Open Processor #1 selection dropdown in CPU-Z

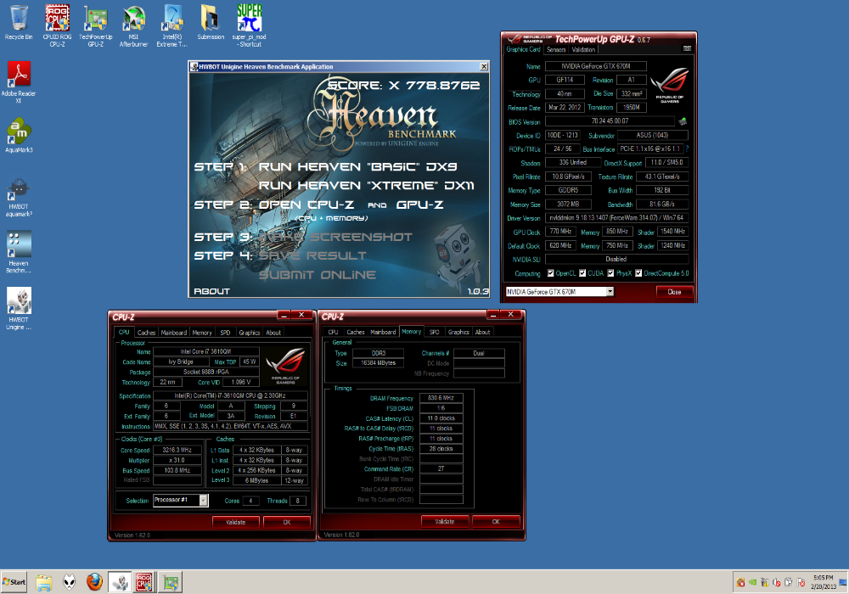(x=180, y=501)
